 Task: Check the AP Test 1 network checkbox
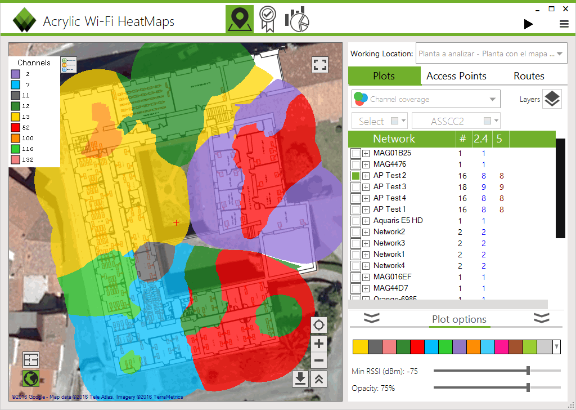click(x=355, y=210)
